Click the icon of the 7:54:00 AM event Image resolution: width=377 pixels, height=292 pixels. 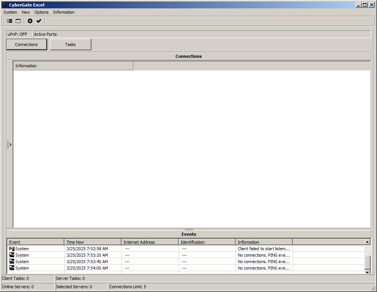coord(12,268)
